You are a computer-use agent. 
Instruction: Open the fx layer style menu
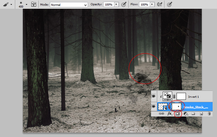point(169,114)
